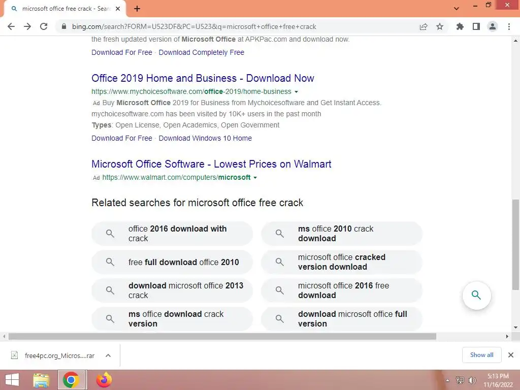
Task: Reload the Bing search page
Action: [x=44, y=26]
